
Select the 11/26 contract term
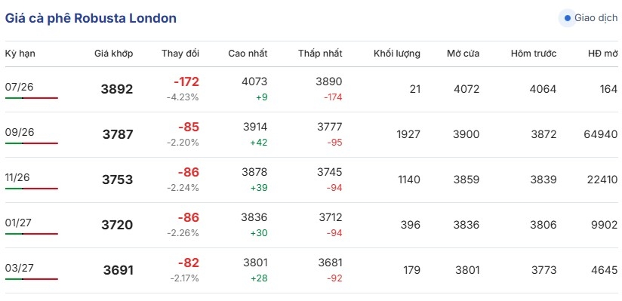click(x=17, y=177)
